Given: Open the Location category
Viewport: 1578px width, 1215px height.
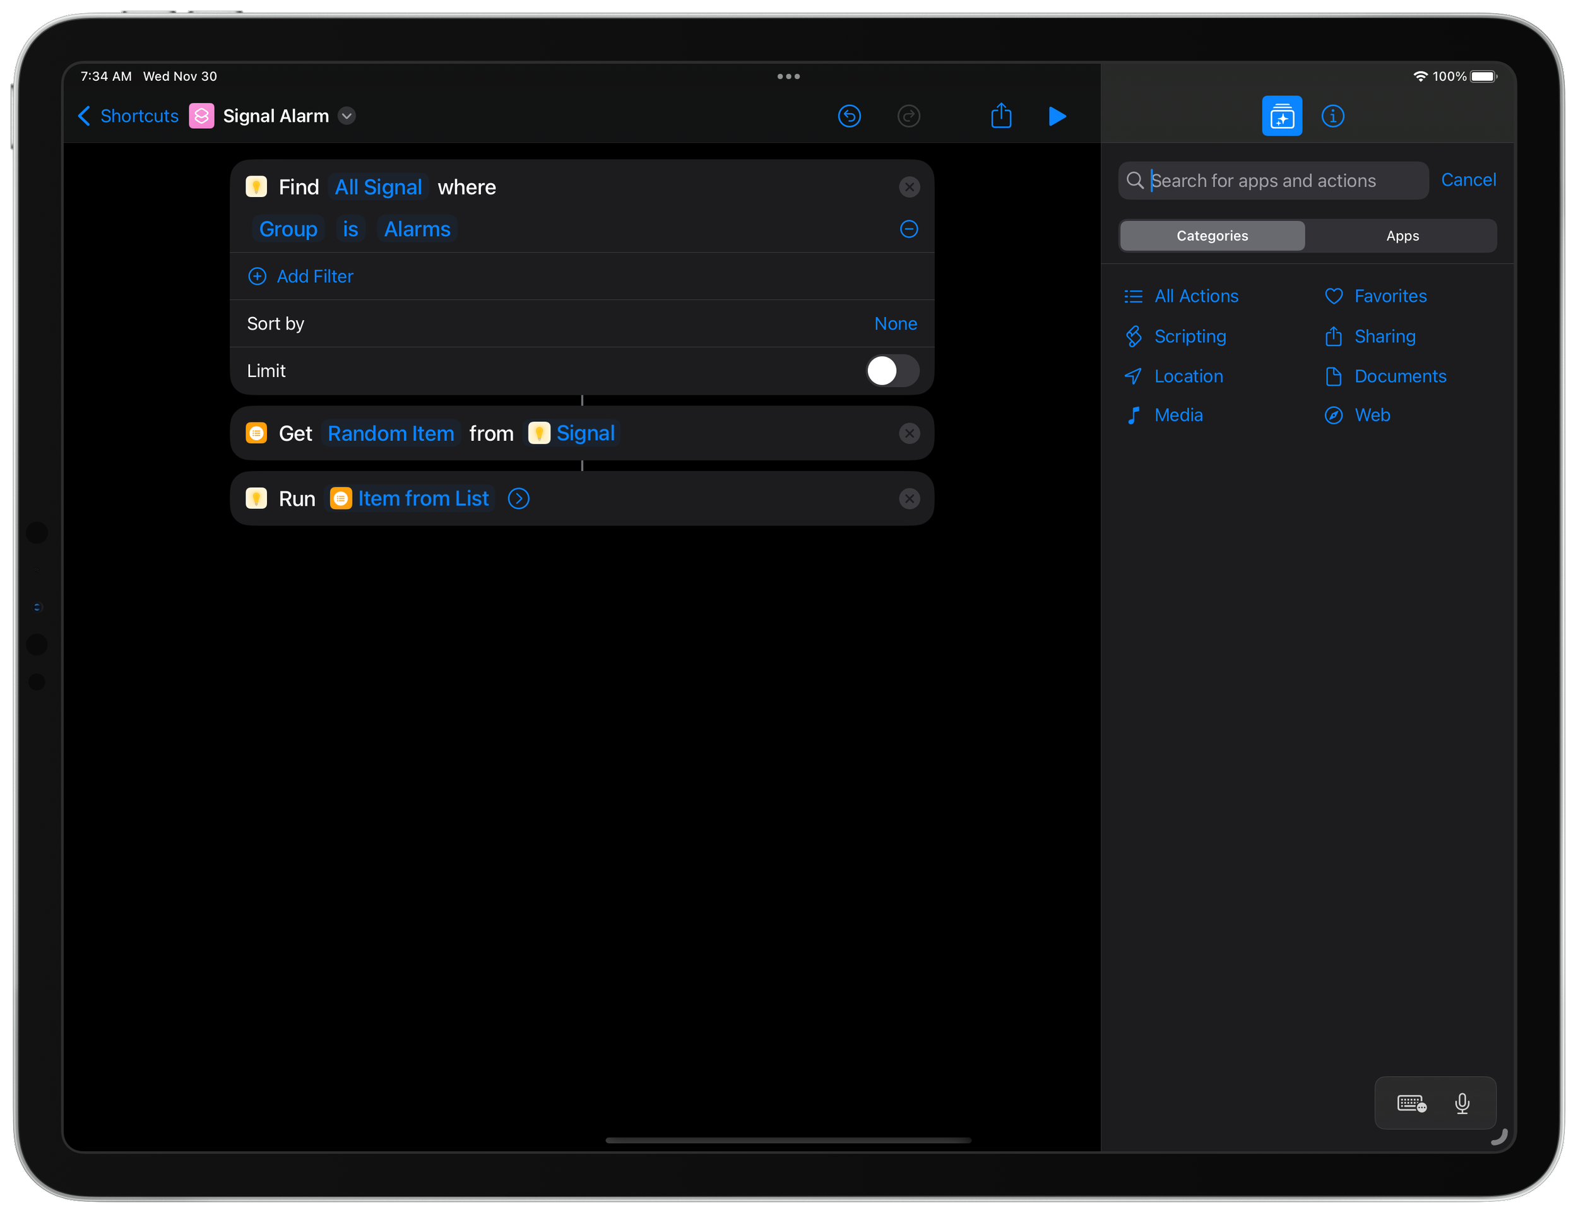Looking at the screenshot, I should pos(1174,376).
